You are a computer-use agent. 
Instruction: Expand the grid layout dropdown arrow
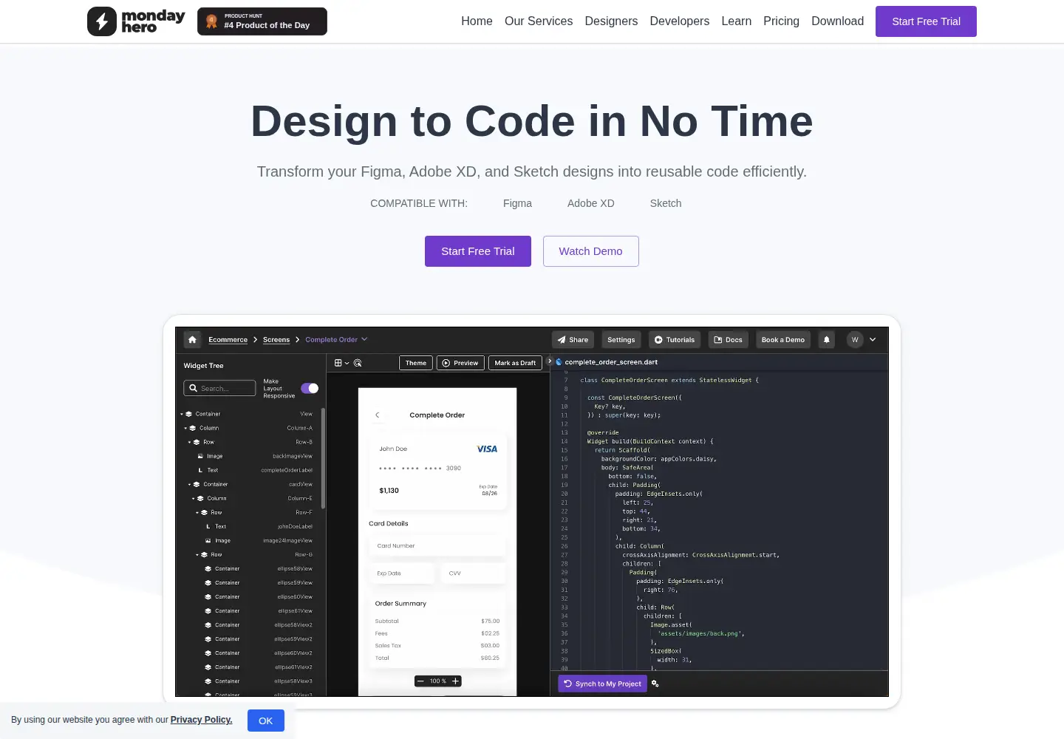347,364
